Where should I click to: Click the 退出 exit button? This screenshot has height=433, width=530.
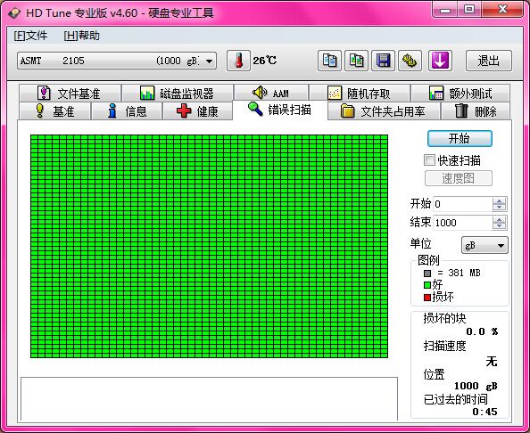click(x=489, y=61)
